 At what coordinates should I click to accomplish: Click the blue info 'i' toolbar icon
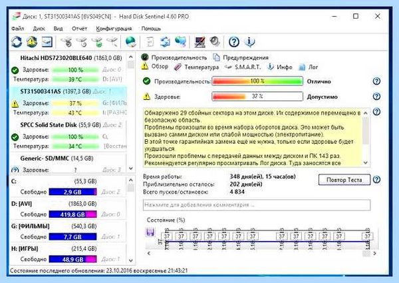[x=249, y=42]
